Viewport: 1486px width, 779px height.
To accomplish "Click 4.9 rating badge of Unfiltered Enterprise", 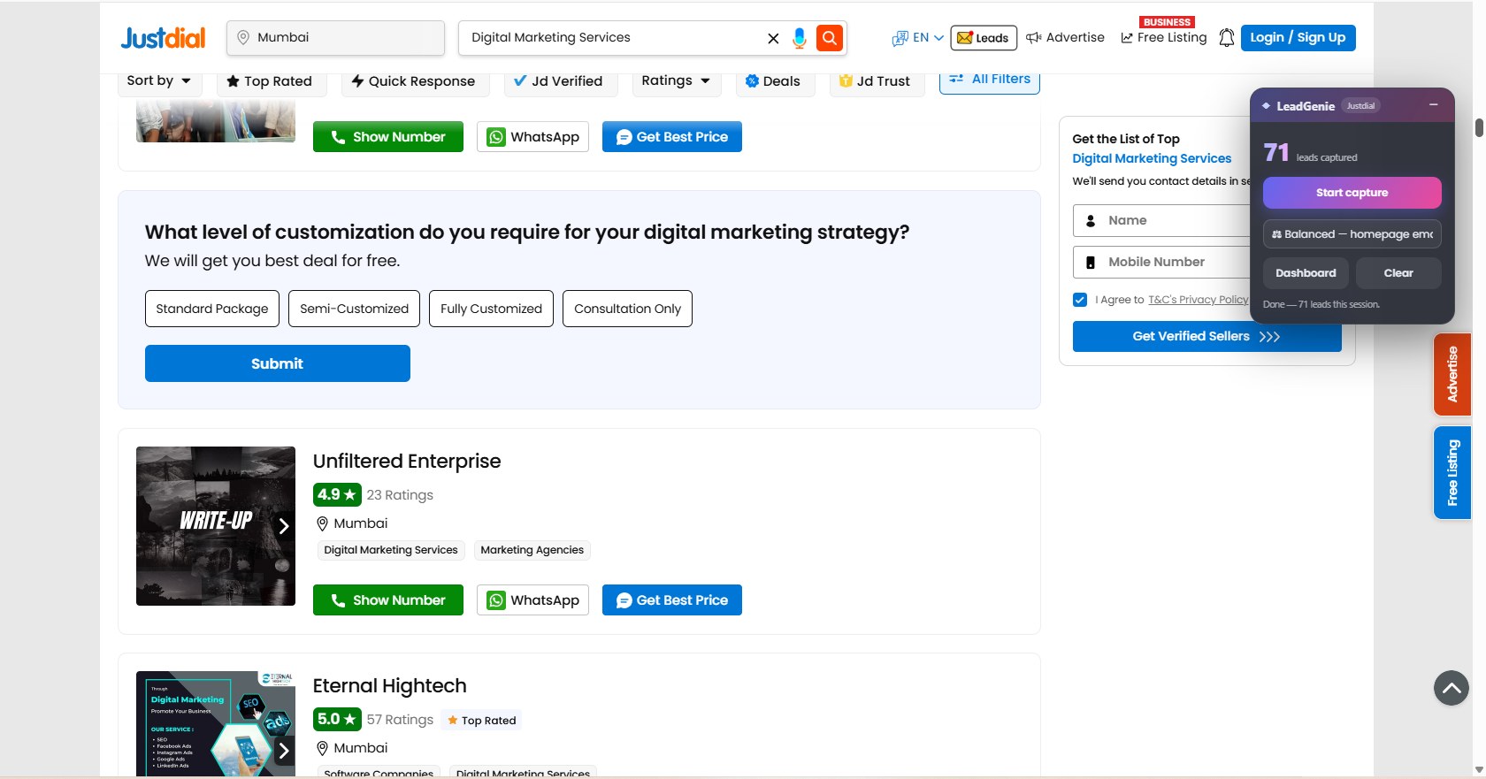I will click(x=336, y=495).
